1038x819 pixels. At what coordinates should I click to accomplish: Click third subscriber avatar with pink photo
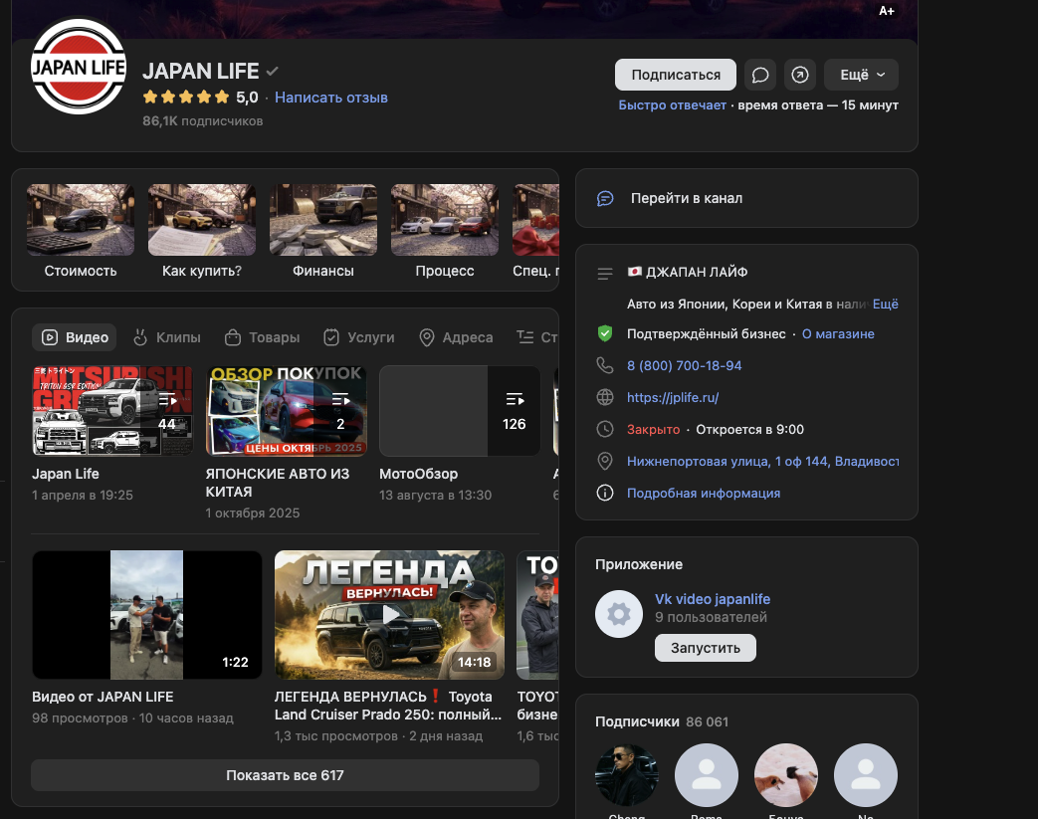786,774
